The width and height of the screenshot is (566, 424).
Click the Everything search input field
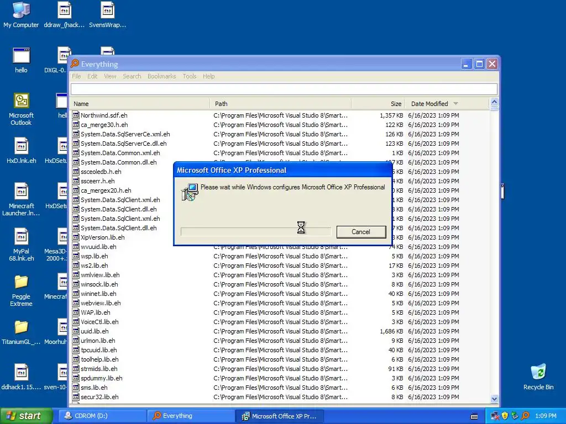click(284, 89)
